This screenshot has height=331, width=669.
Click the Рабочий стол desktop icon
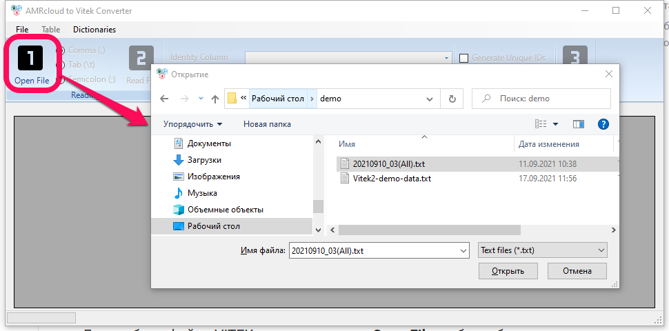[179, 226]
